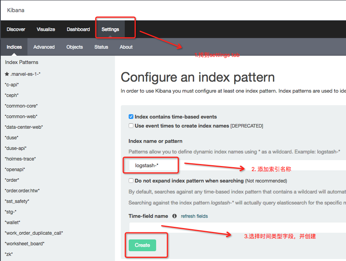Select the *order.order.htw* index pattern
This screenshot has height=261, width=346.
(22, 191)
